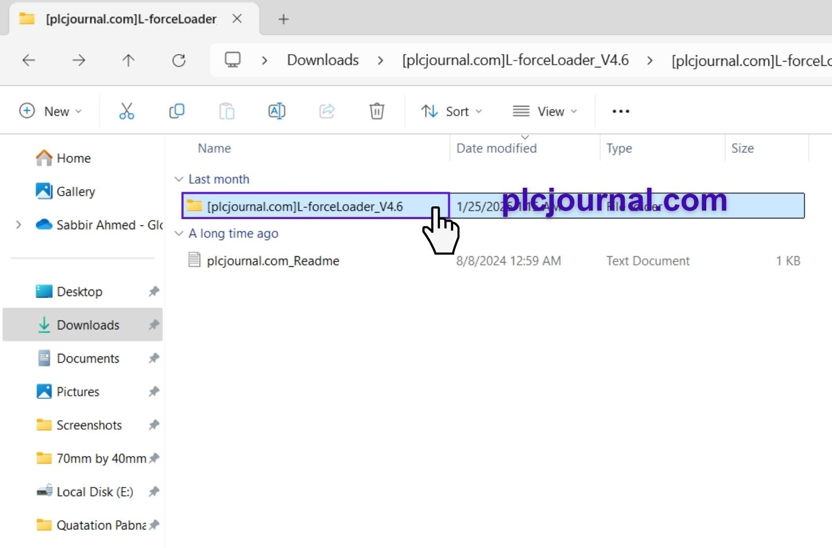Screen dimensions: 832x548
Task: Click the Rename icon in toolbar
Action: (277, 111)
